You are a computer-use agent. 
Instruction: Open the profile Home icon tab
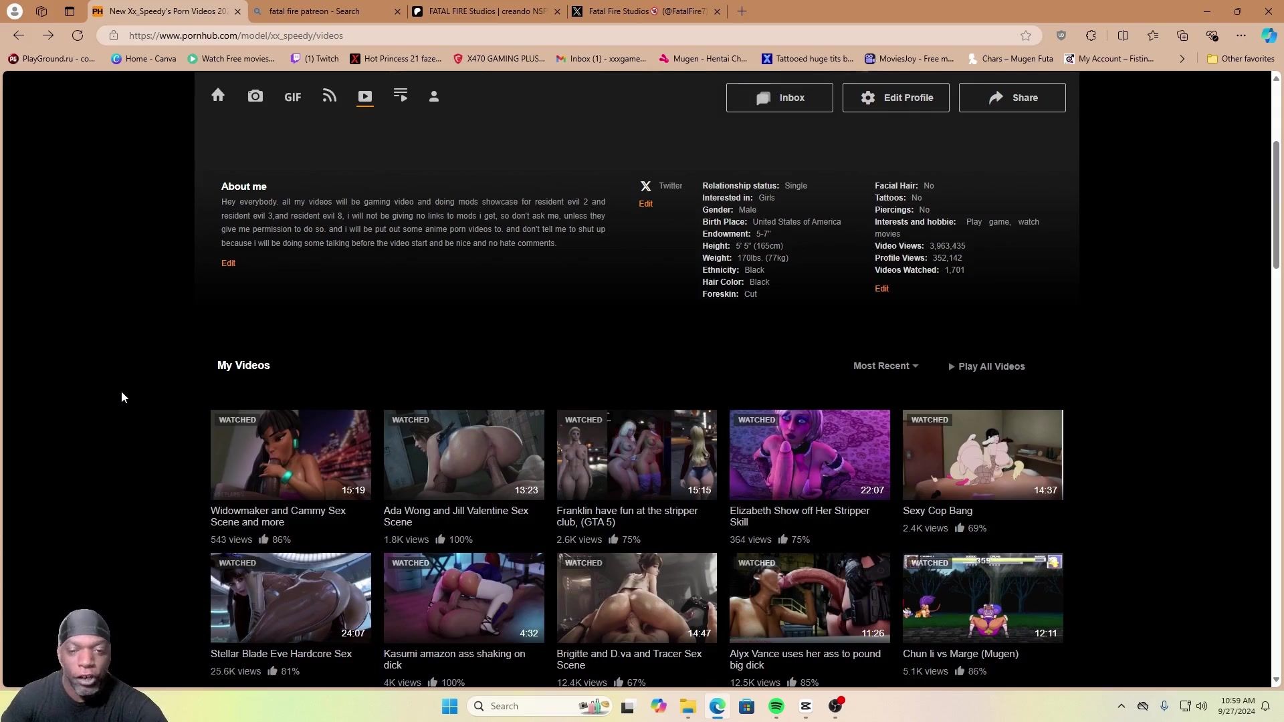point(218,96)
